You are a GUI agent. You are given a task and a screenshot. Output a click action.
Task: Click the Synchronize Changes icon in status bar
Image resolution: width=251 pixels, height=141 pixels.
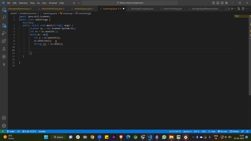coord(18,131)
